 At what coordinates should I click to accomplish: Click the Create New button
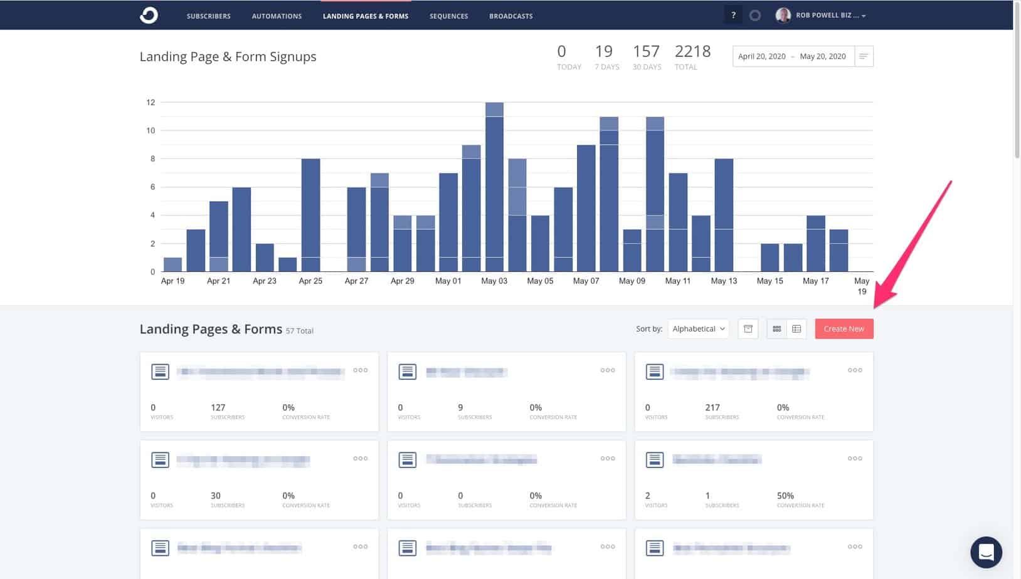pos(844,329)
